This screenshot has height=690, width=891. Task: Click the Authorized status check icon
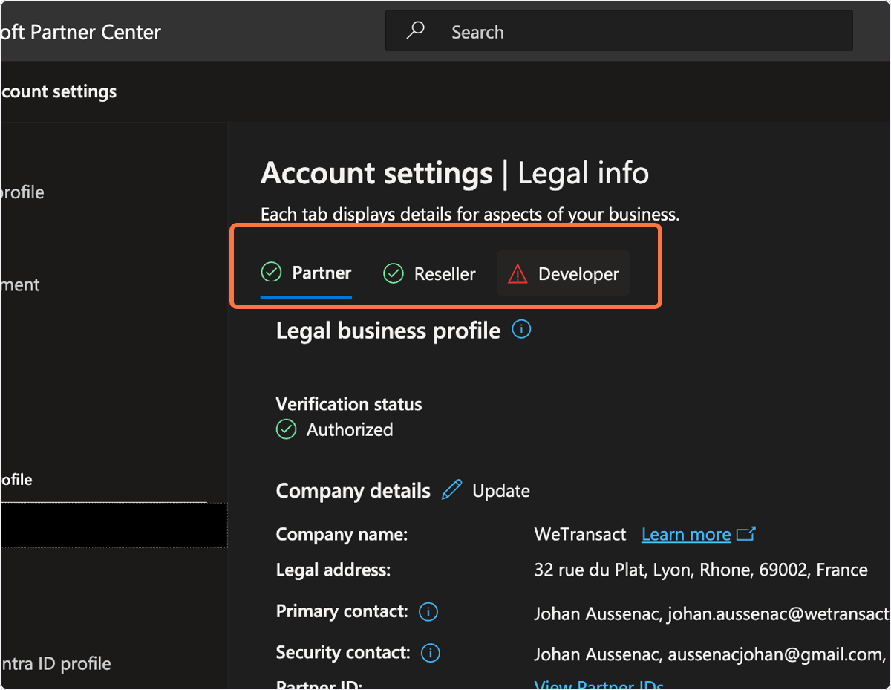tap(286, 429)
